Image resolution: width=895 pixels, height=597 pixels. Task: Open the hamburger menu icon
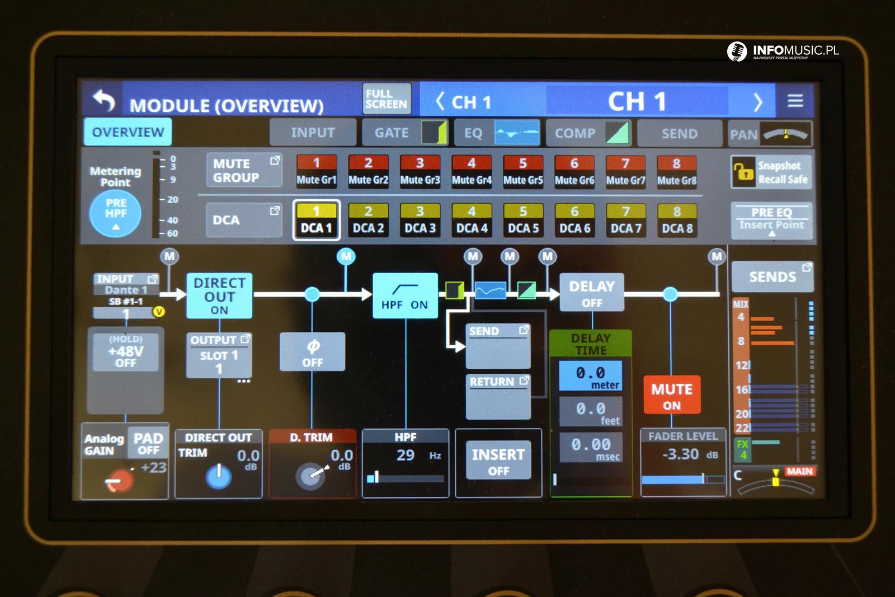point(795,101)
